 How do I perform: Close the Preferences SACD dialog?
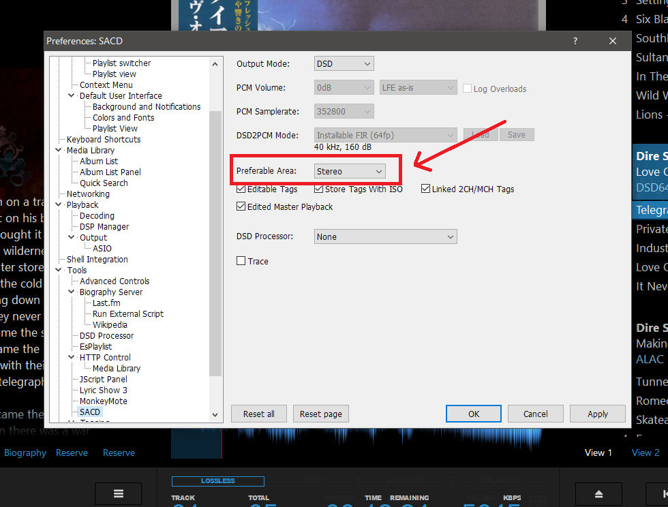click(613, 42)
